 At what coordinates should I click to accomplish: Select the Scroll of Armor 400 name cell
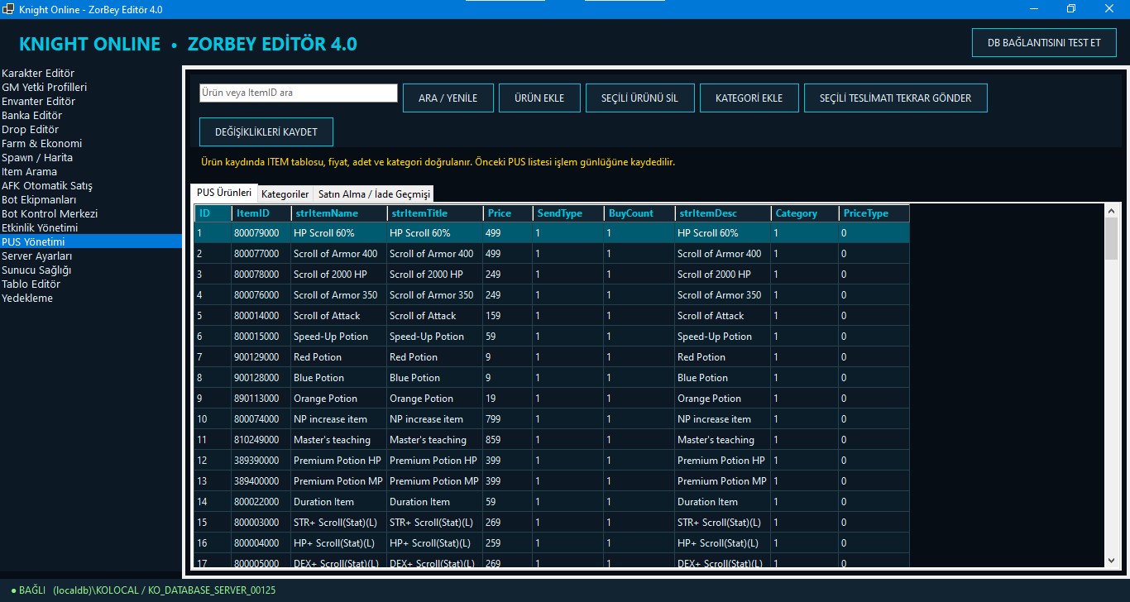click(339, 254)
